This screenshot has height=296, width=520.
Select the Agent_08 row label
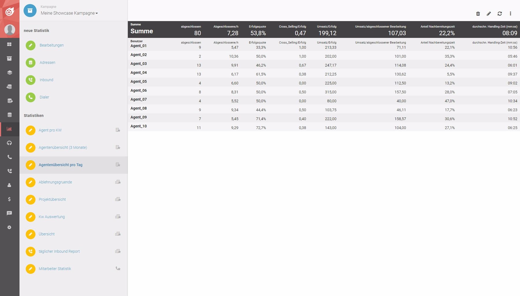point(139,108)
